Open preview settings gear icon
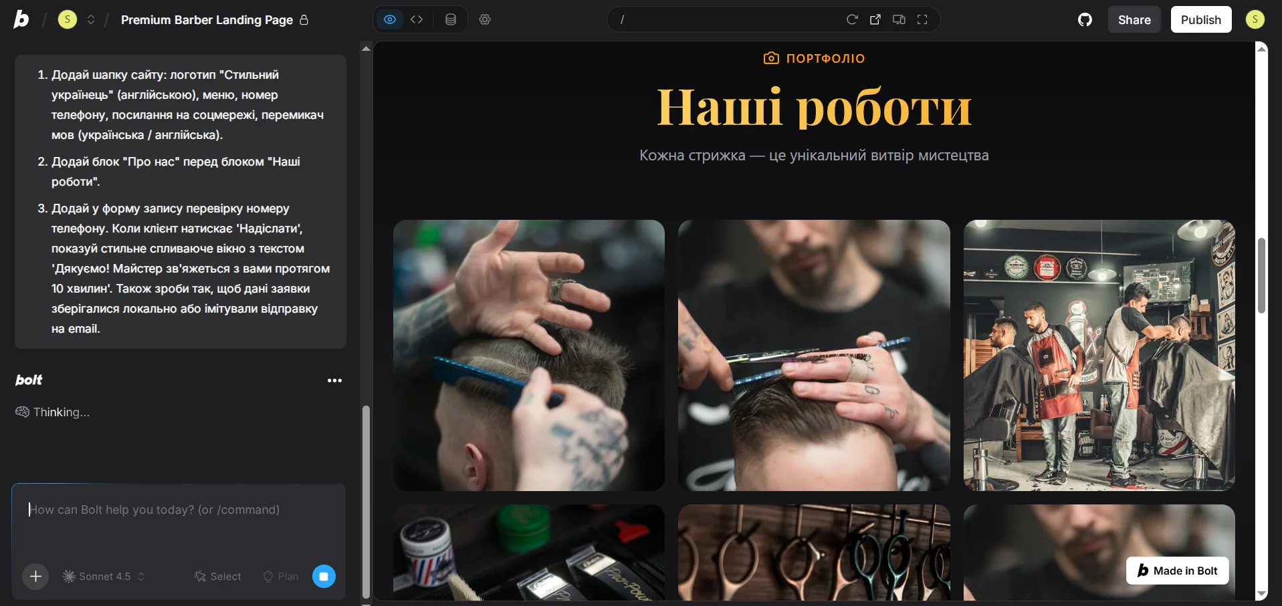1282x606 pixels. pyautogui.click(x=485, y=19)
